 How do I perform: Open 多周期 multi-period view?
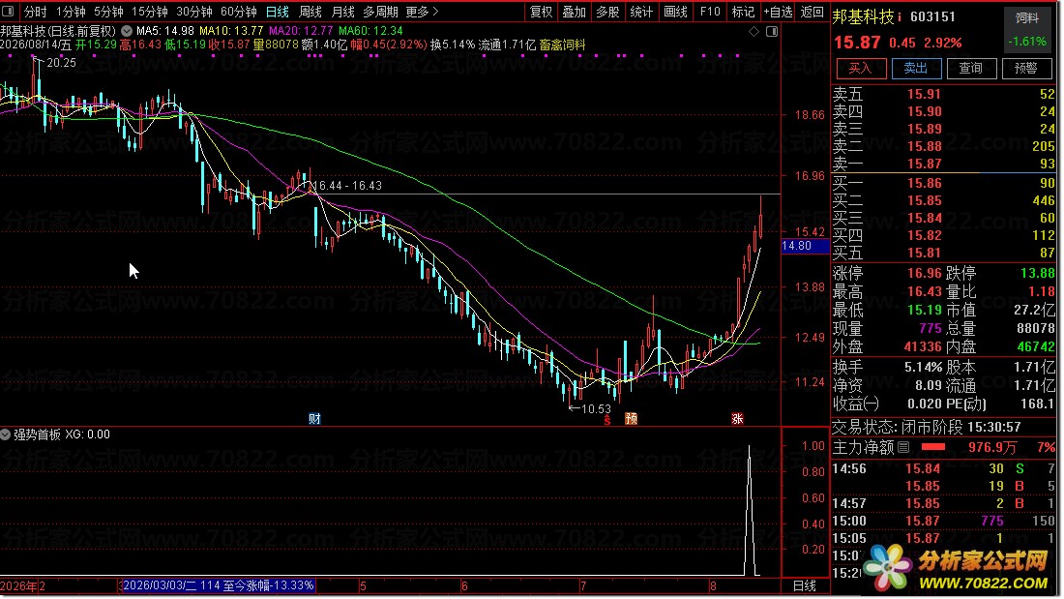coord(380,12)
